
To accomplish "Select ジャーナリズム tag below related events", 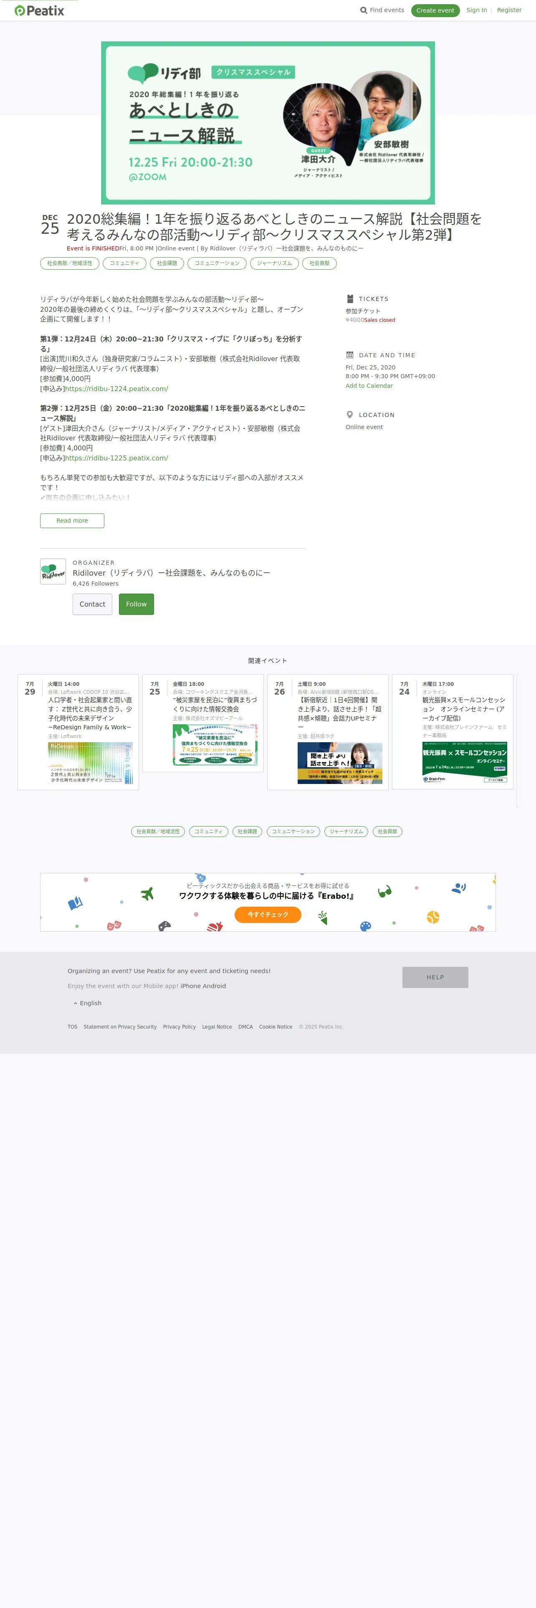I will (x=346, y=832).
